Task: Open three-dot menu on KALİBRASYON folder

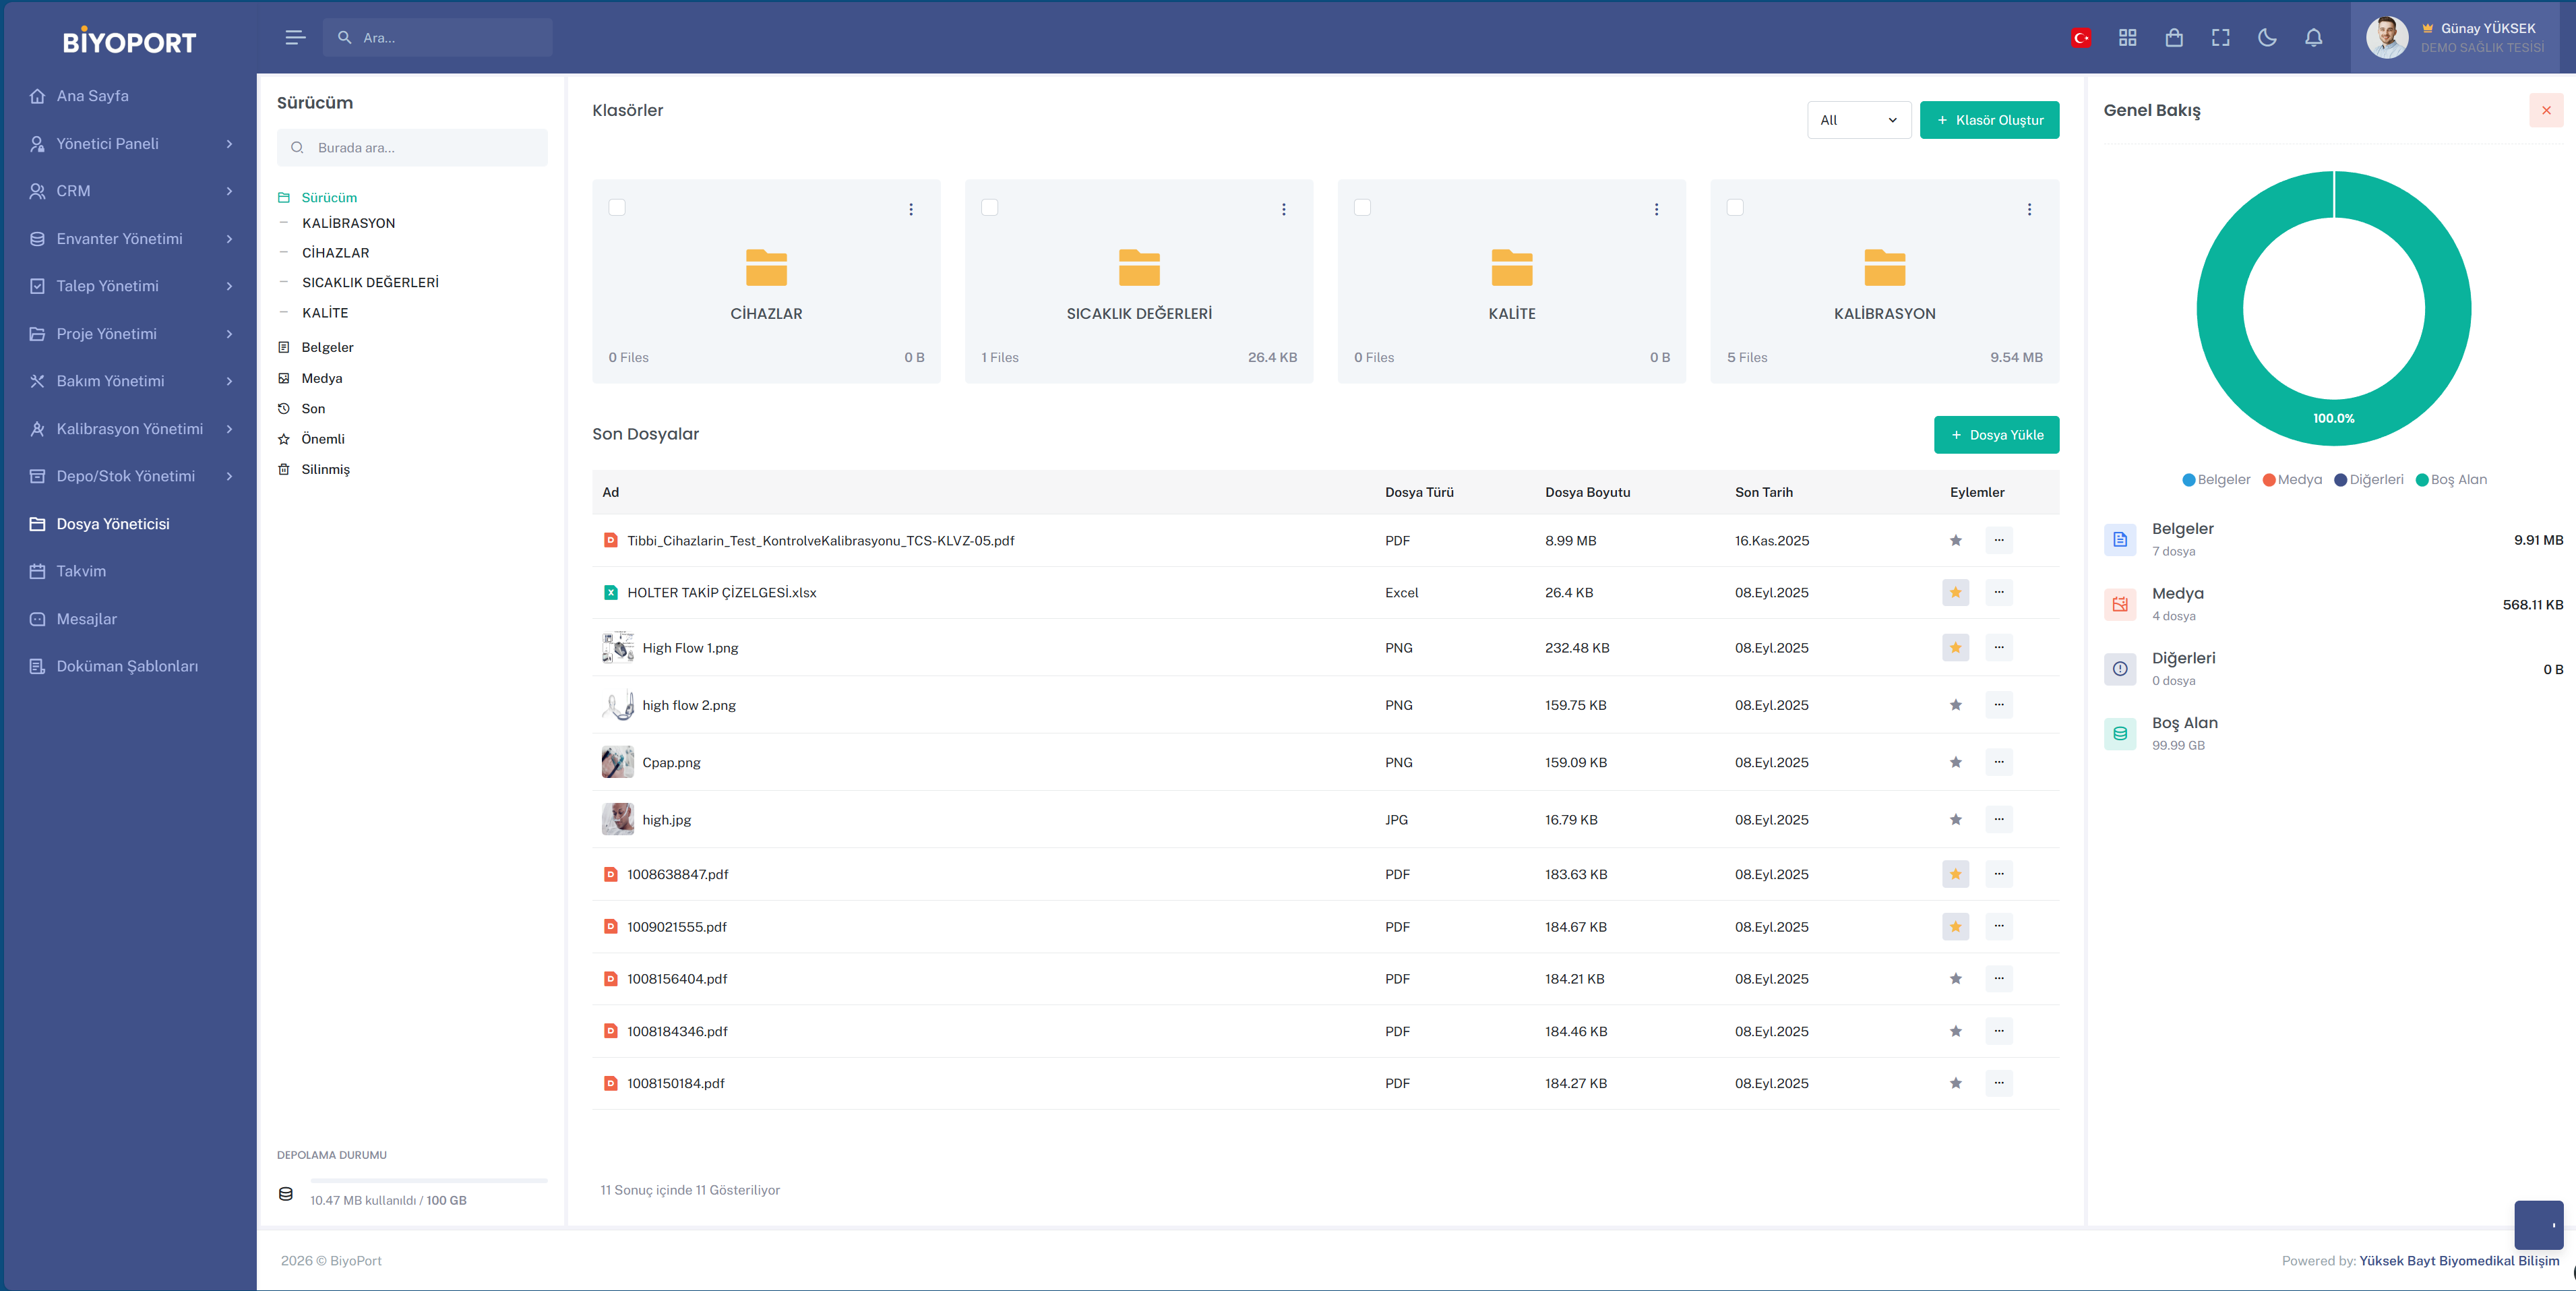Action: coord(2029,209)
